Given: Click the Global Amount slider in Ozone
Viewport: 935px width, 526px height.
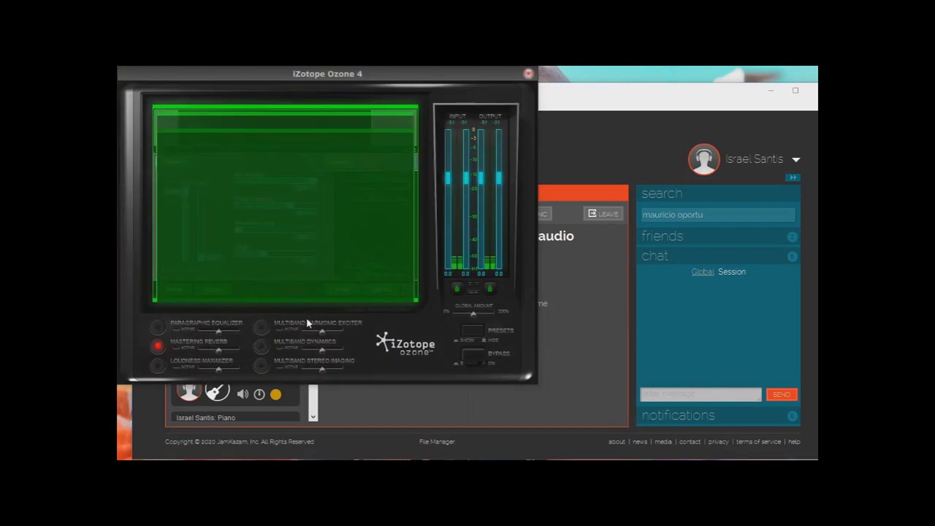Looking at the screenshot, I should (x=473, y=313).
